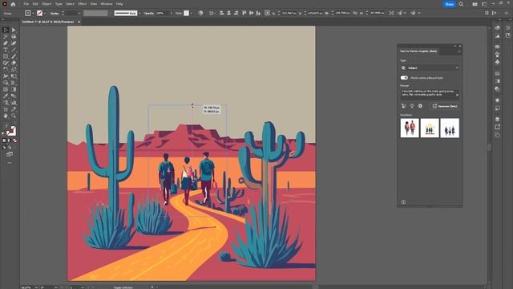
Task: Click the style picker icon left of lightbulb
Action: click(x=404, y=106)
